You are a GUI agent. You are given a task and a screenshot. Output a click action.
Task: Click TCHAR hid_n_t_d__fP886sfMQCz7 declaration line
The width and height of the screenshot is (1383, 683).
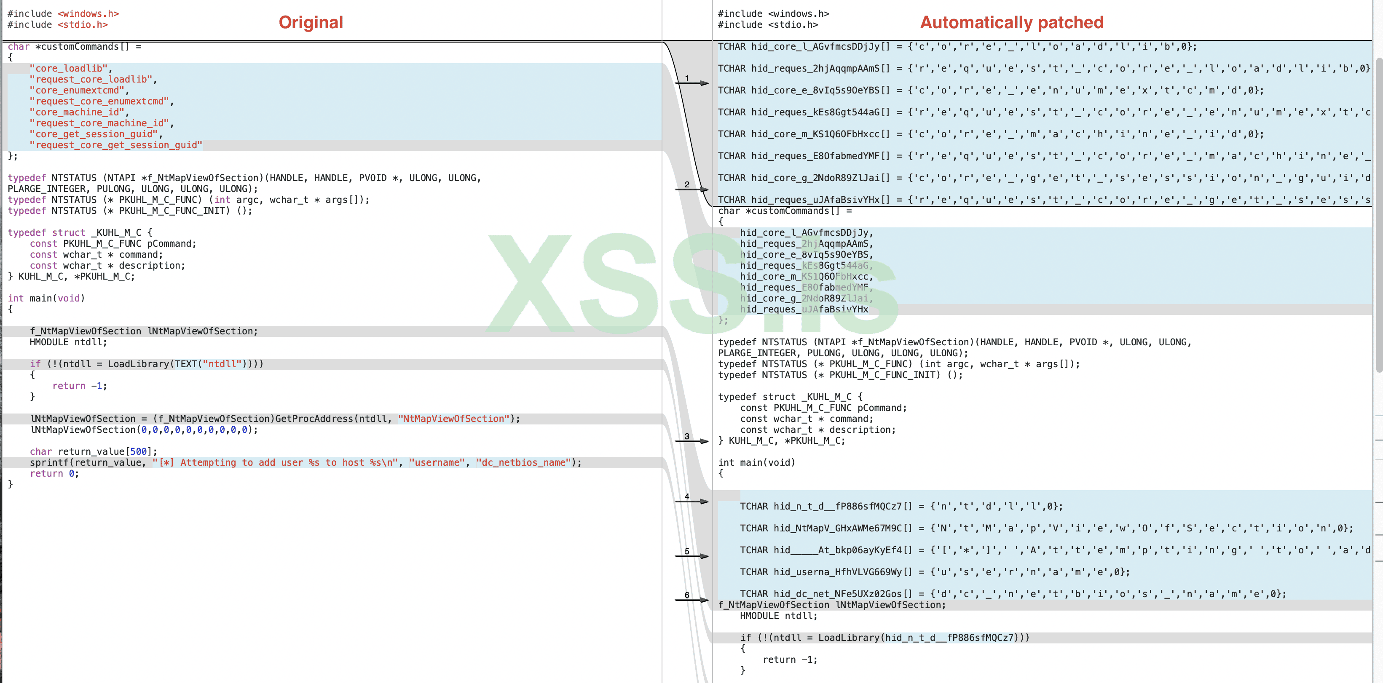coord(901,507)
